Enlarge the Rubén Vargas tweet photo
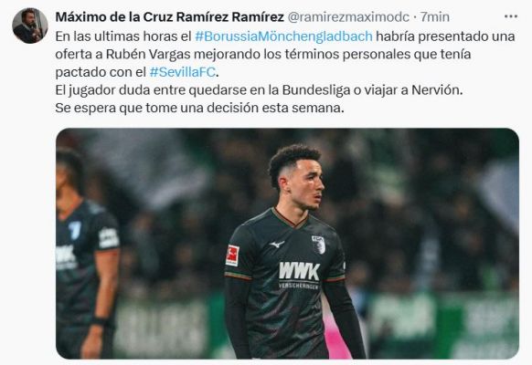This screenshot has height=365, width=532. pos(287,244)
